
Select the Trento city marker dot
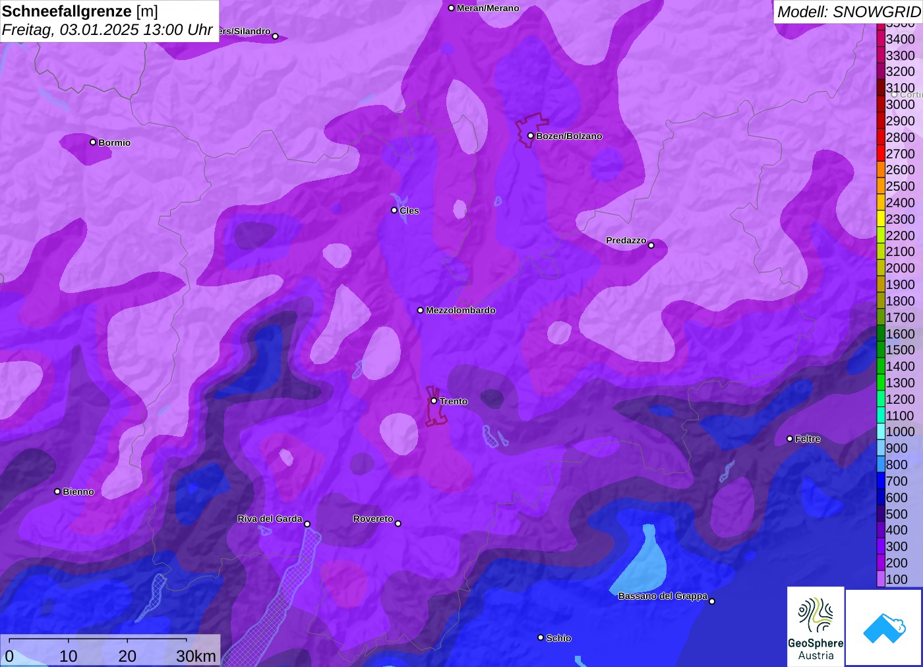click(x=434, y=400)
